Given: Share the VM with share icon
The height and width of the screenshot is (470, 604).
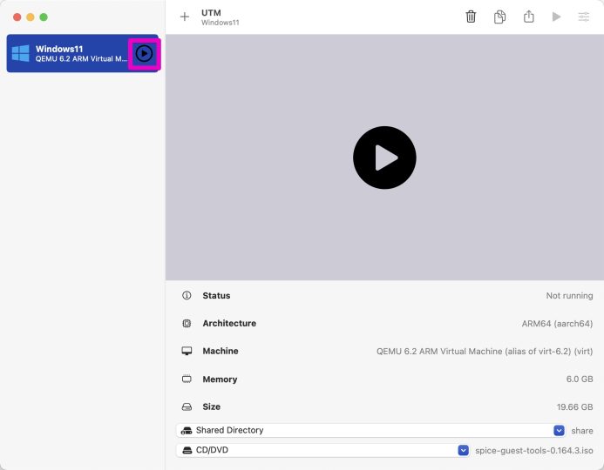Looking at the screenshot, I should pos(528,17).
